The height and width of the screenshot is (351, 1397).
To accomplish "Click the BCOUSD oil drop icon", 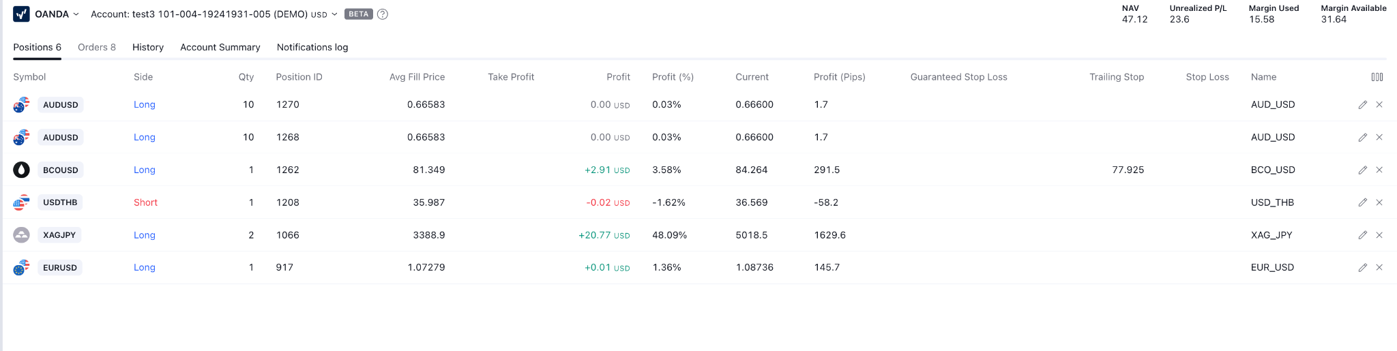I will 21,170.
